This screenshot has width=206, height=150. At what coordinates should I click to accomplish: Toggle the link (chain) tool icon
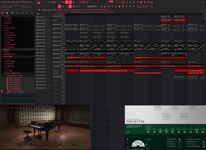coord(70,6)
